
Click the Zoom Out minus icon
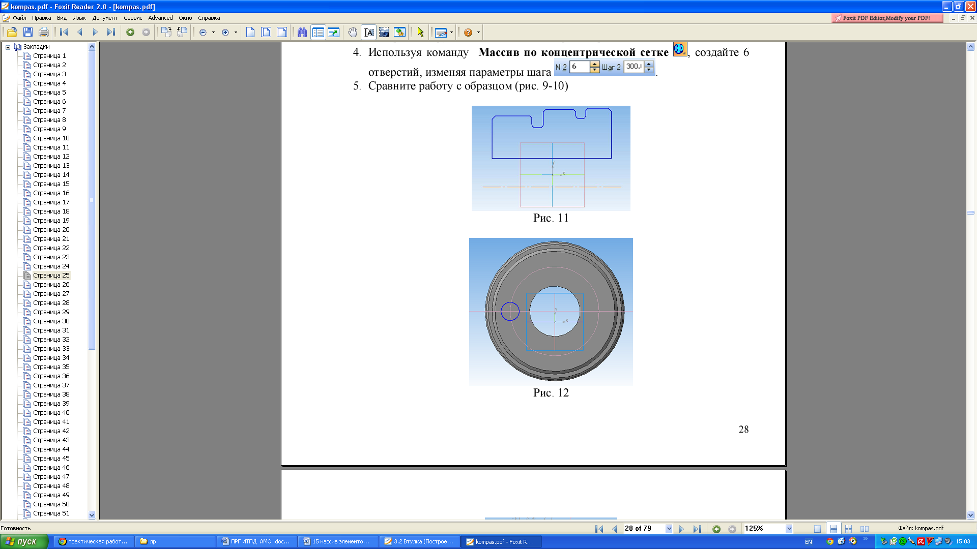[x=203, y=33]
